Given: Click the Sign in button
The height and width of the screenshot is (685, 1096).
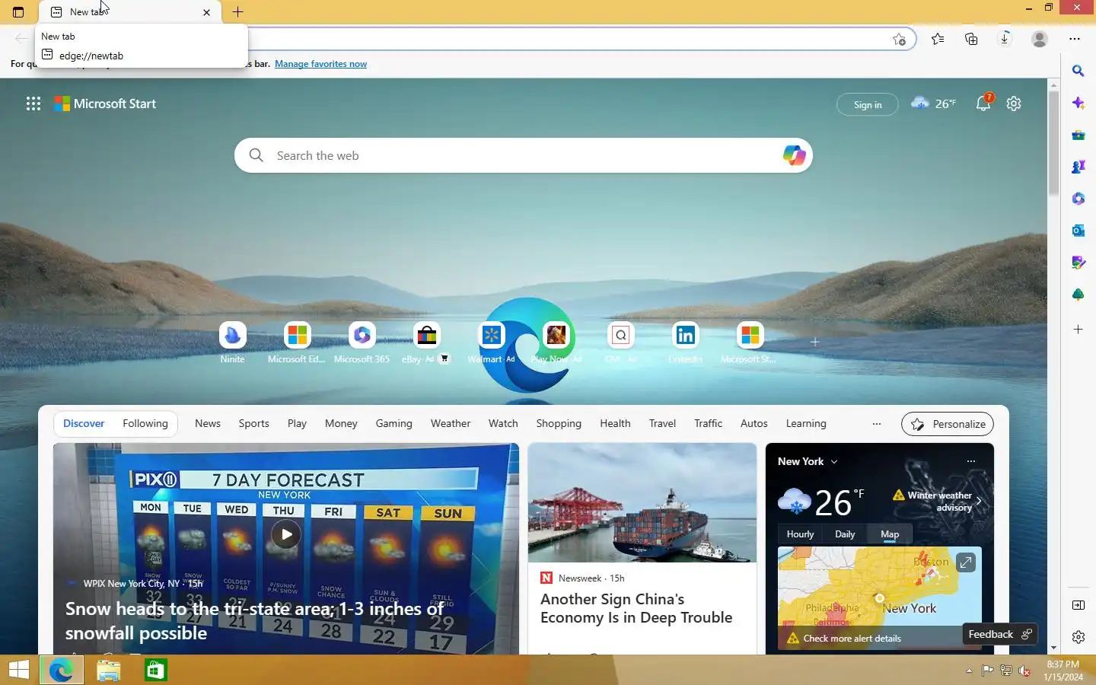Looking at the screenshot, I should (x=868, y=104).
